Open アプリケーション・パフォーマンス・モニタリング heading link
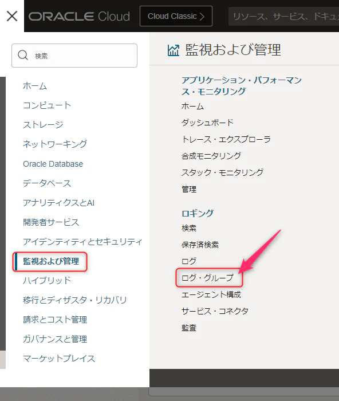339x401 pixels. coord(242,86)
